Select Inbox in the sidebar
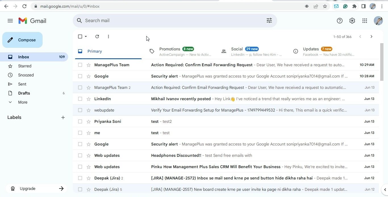Viewport: 388px width, 197px height. point(34,57)
